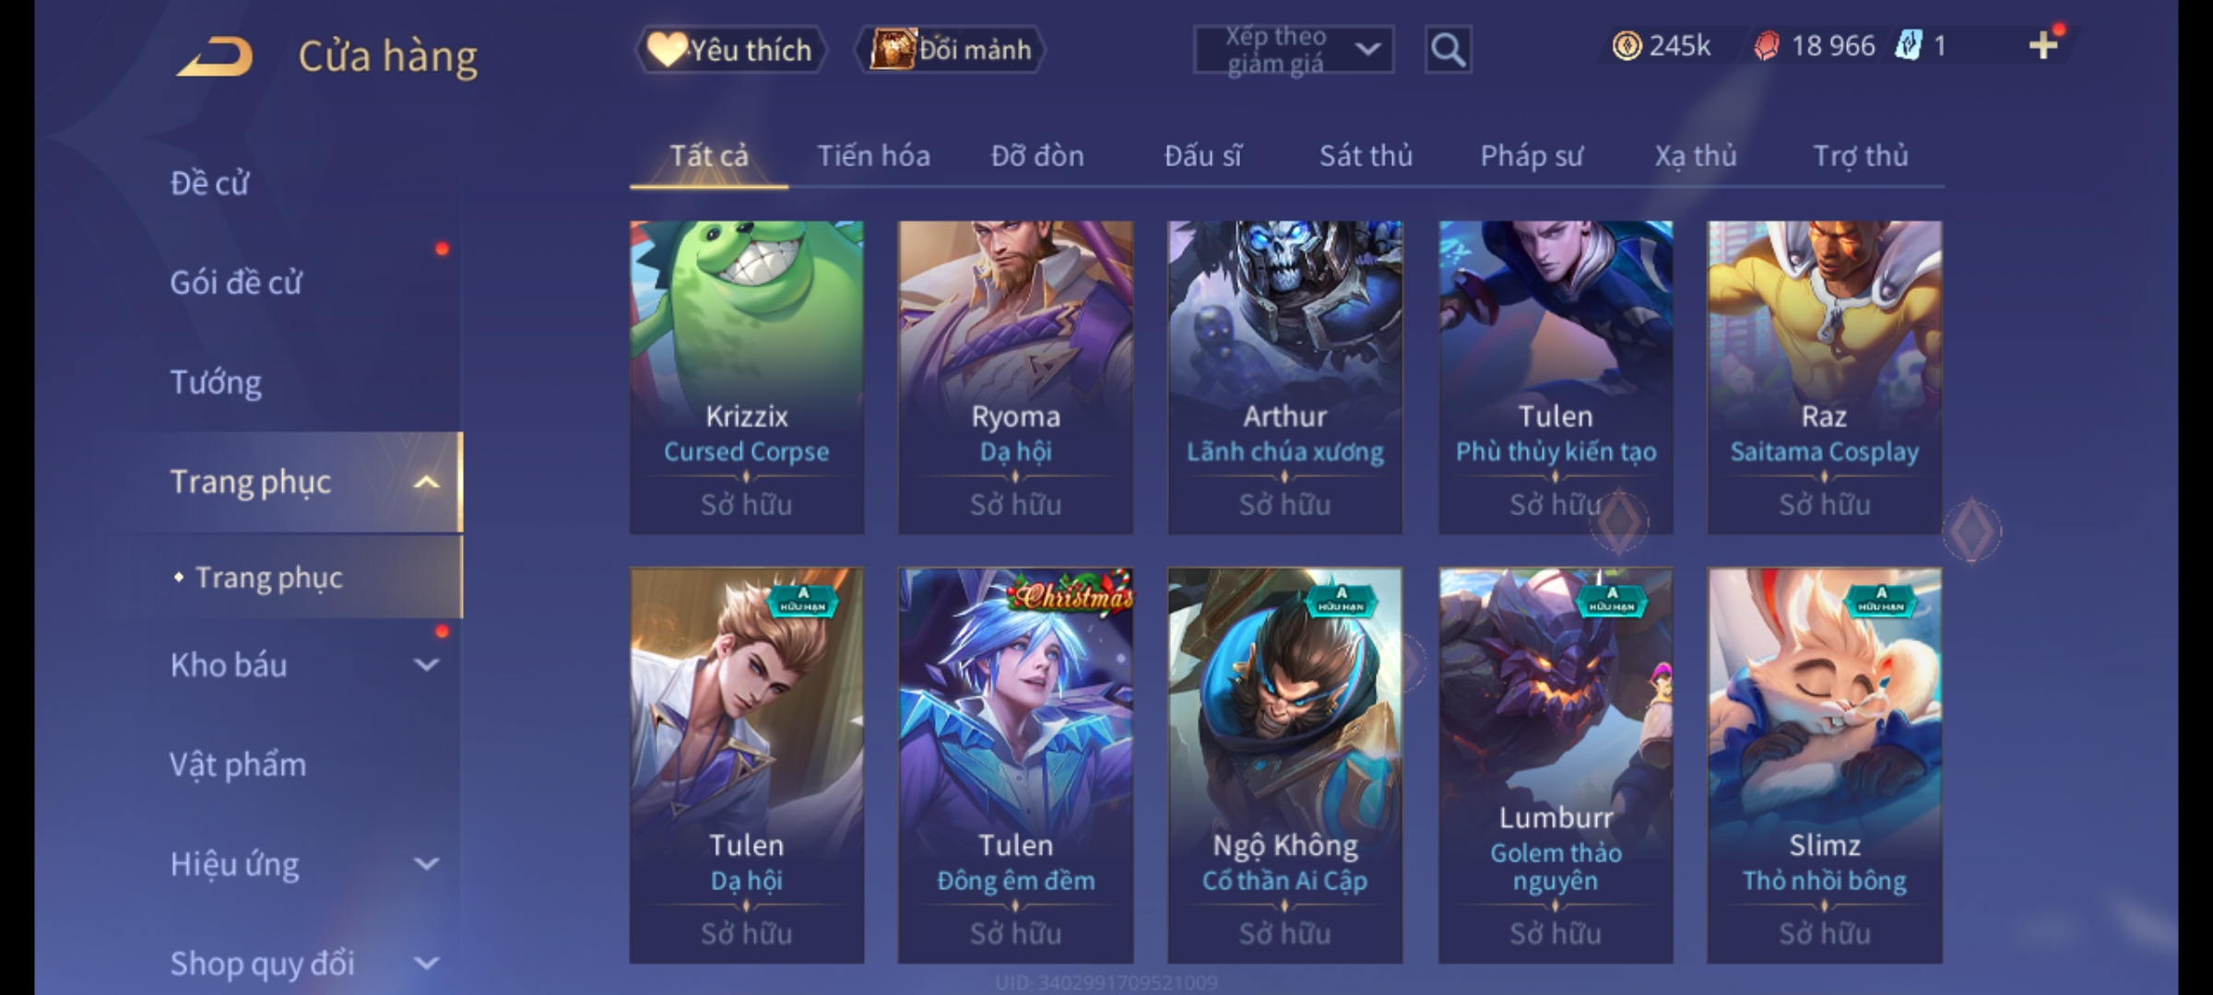Tap the gold coin balance icon
The height and width of the screenshot is (995, 2213).
click(1627, 45)
